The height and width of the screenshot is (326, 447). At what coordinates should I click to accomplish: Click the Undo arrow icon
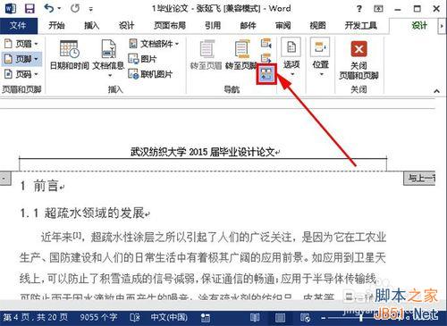click(49, 8)
